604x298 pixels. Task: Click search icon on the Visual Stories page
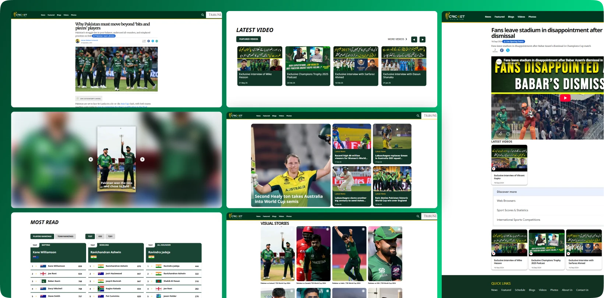(x=418, y=216)
